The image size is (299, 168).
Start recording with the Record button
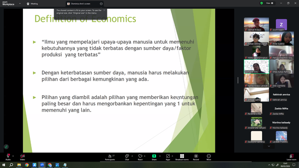(196, 157)
